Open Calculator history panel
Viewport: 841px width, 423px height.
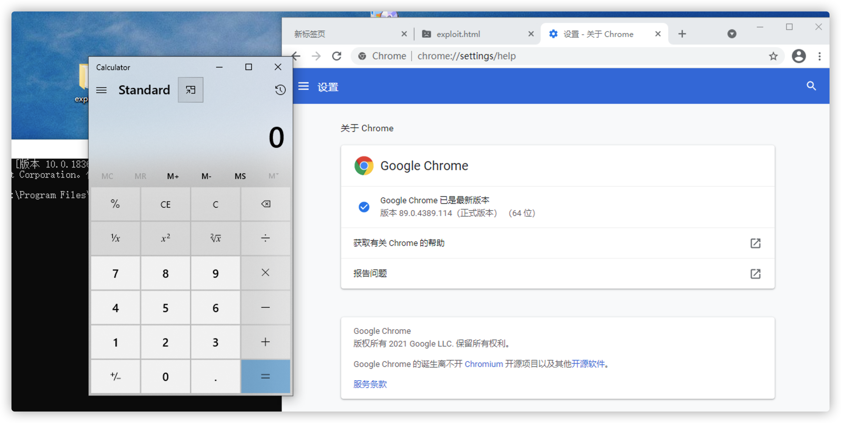[x=280, y=90]
